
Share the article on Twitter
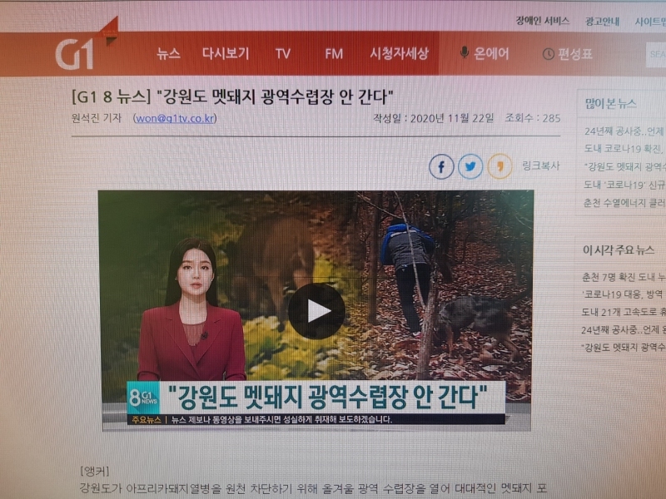click(x=470, y=167)
